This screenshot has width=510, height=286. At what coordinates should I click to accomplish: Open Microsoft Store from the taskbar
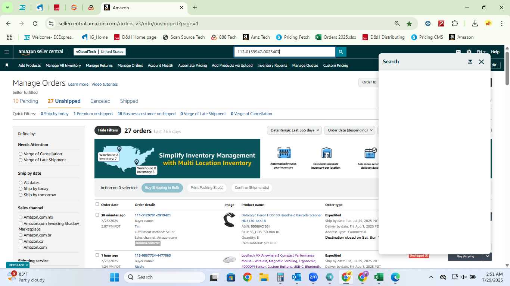(231, 277)
